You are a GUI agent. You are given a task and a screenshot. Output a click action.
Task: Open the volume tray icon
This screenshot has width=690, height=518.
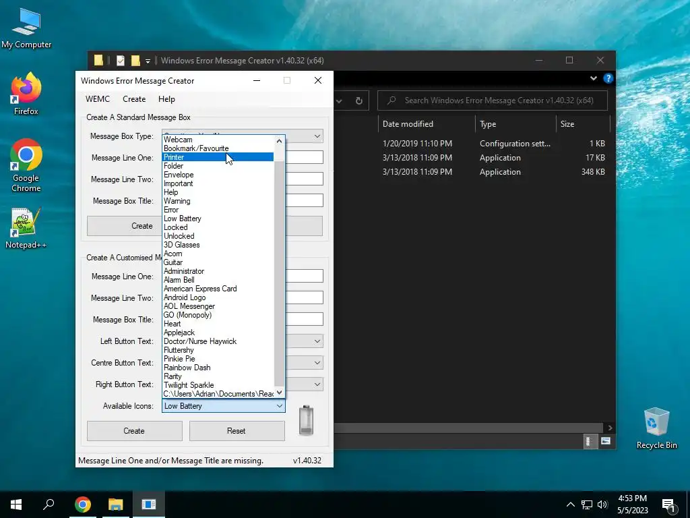[602, 505]
